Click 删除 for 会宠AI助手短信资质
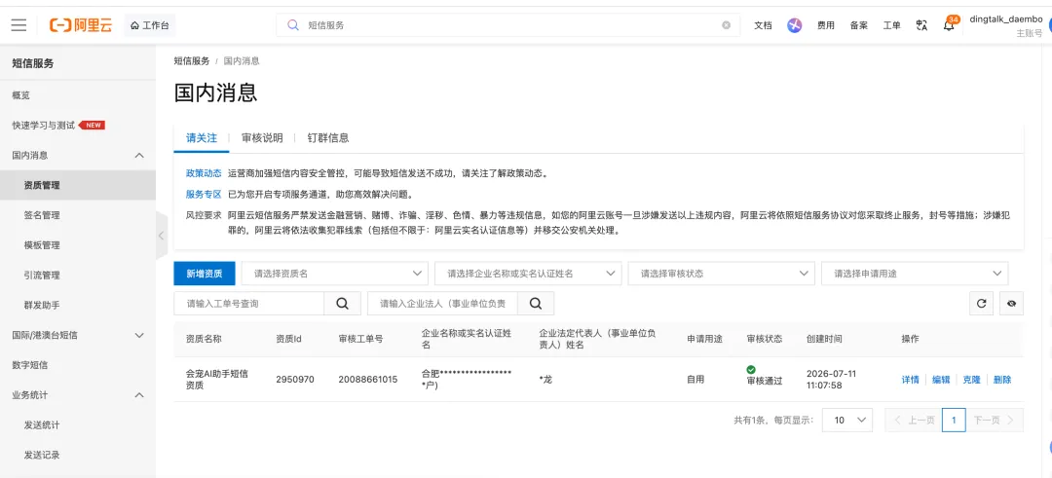The width and height of the screenshot is (1052, 478). 1002,380
